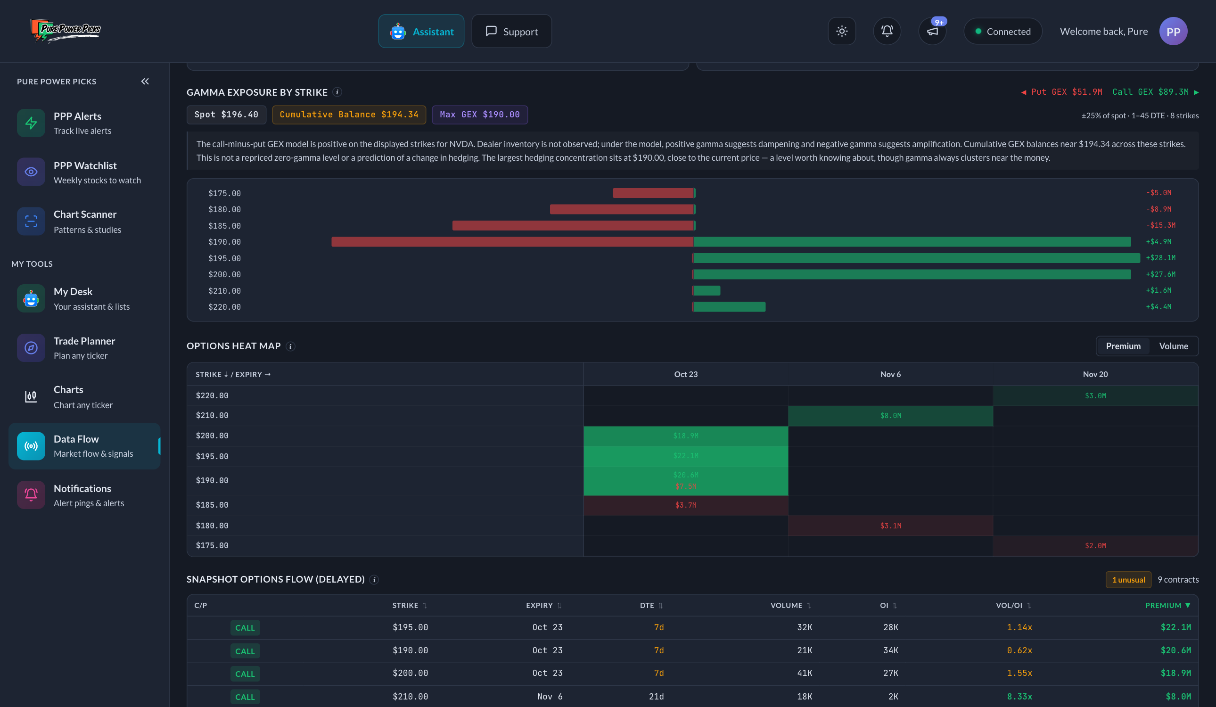Toggle the light/dark theme sun icon
The image size is (1216, 707).
click(x=842, y=32)
